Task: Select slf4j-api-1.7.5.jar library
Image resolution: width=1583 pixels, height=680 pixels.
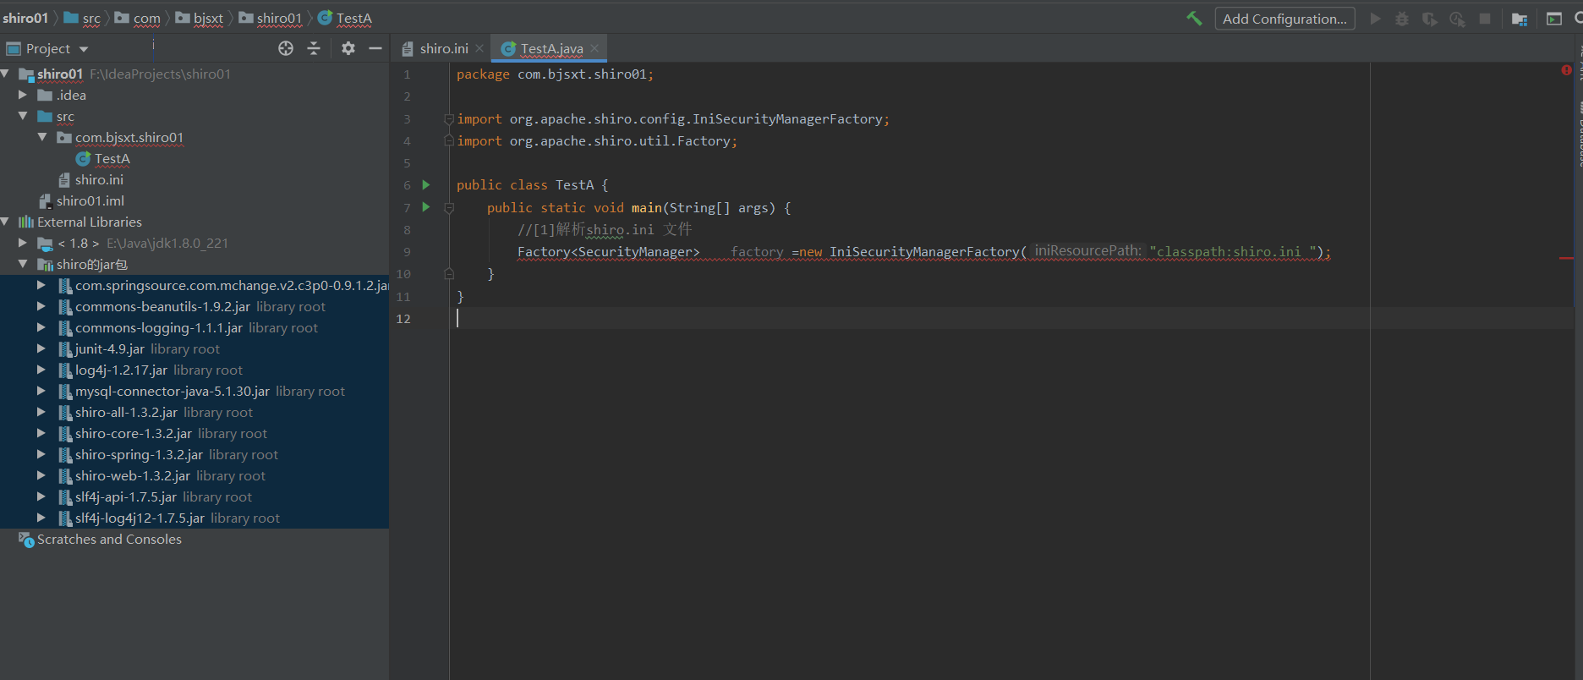Action: coord(126,497)
